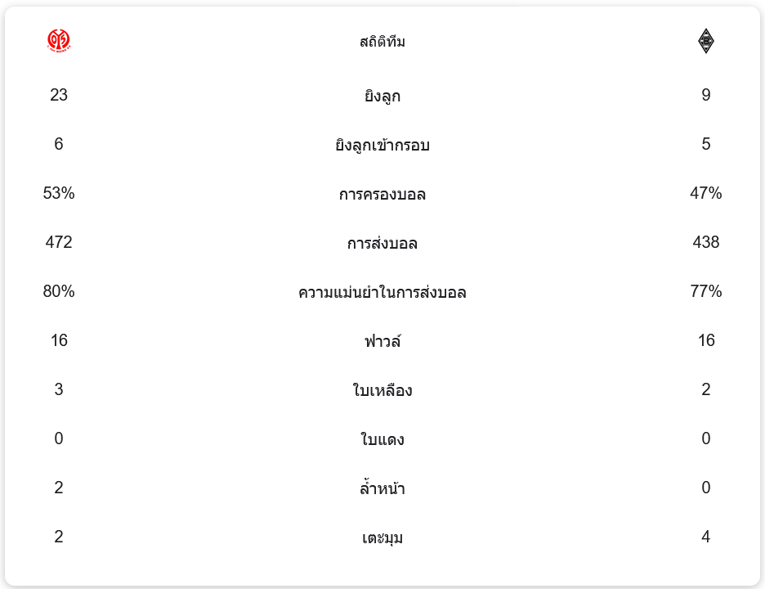Click the 80% pass accuracy value
This screenshot has width=765, height=589.
59,291
